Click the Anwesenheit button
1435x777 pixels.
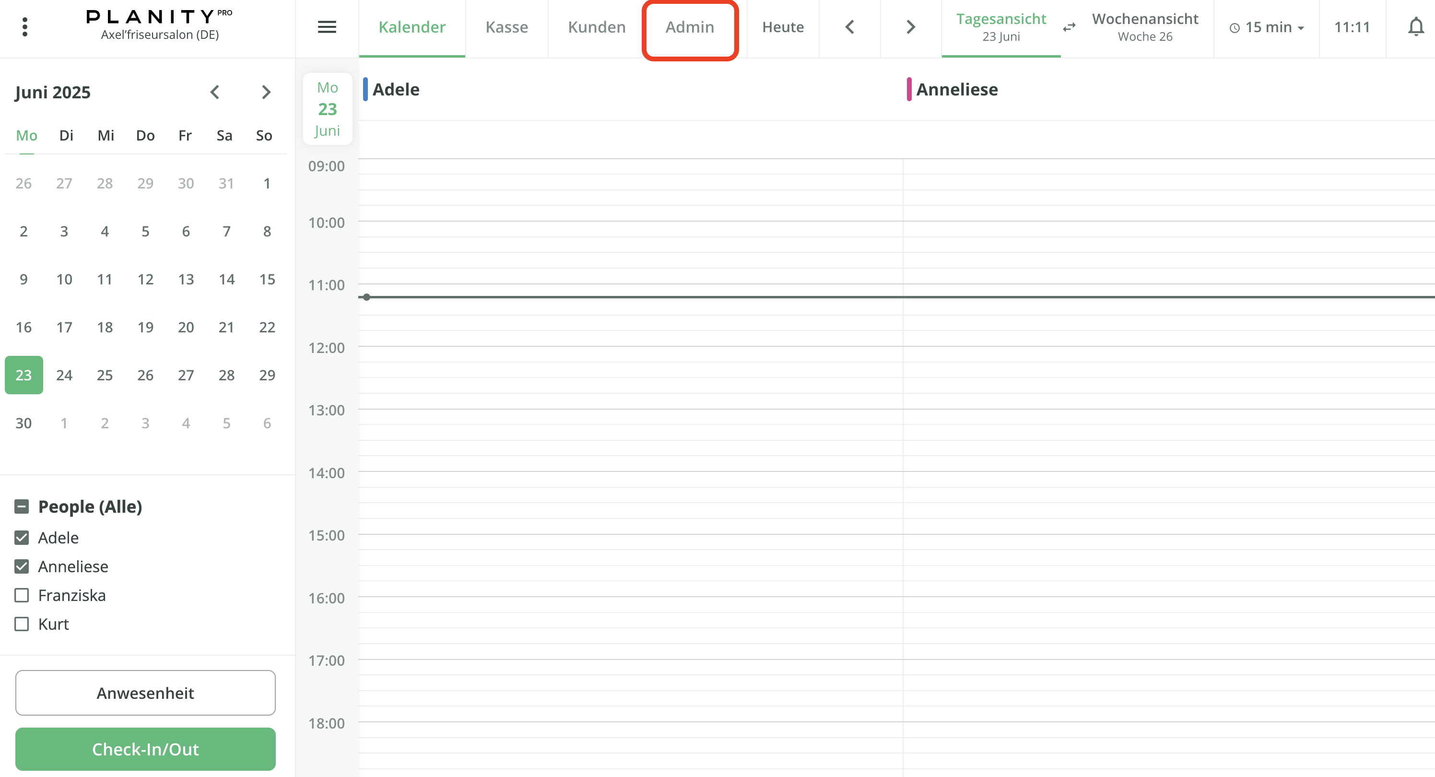click(x=145, y=693)
